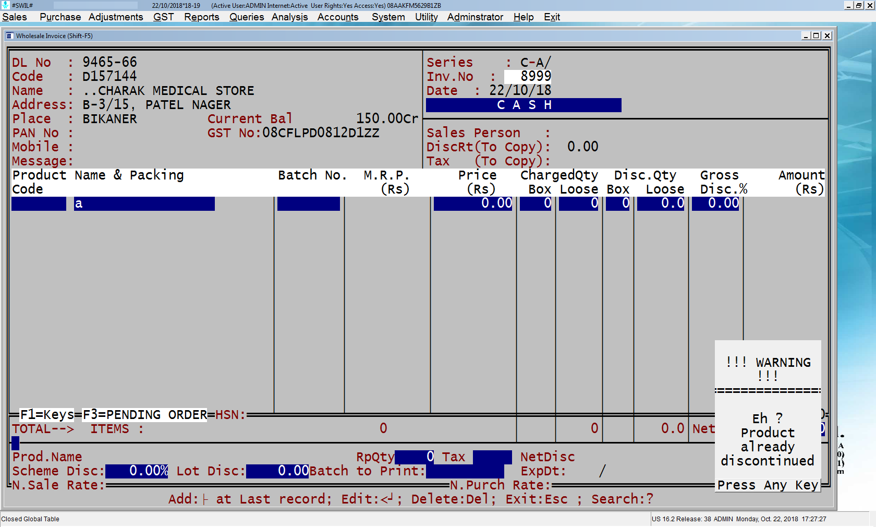Dismiss warning via Press Any Key
Viewport: 876px width, 527px height.
768,485
